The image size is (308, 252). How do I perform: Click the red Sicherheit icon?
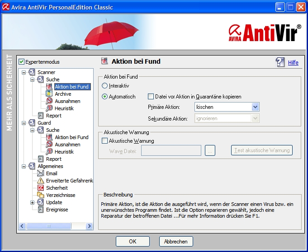[x=40, y=188]
